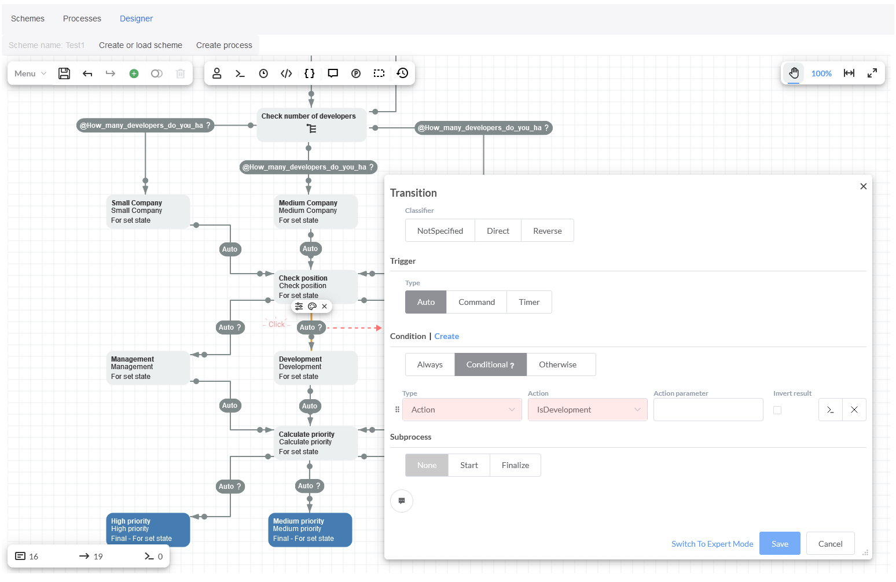Switch to the Designer tab
896x582 pixels.
(137, 19)
